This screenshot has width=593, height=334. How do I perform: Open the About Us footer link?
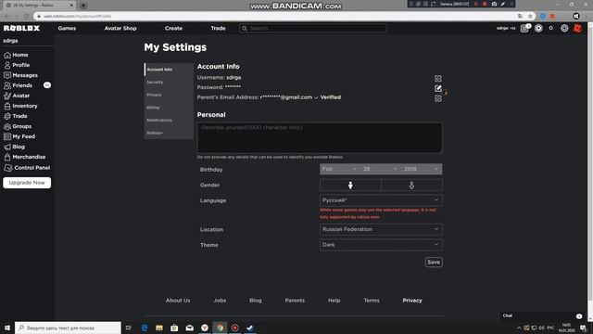178,301
